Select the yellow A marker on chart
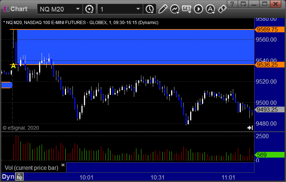286x182 pixels. tap(13, 66)
